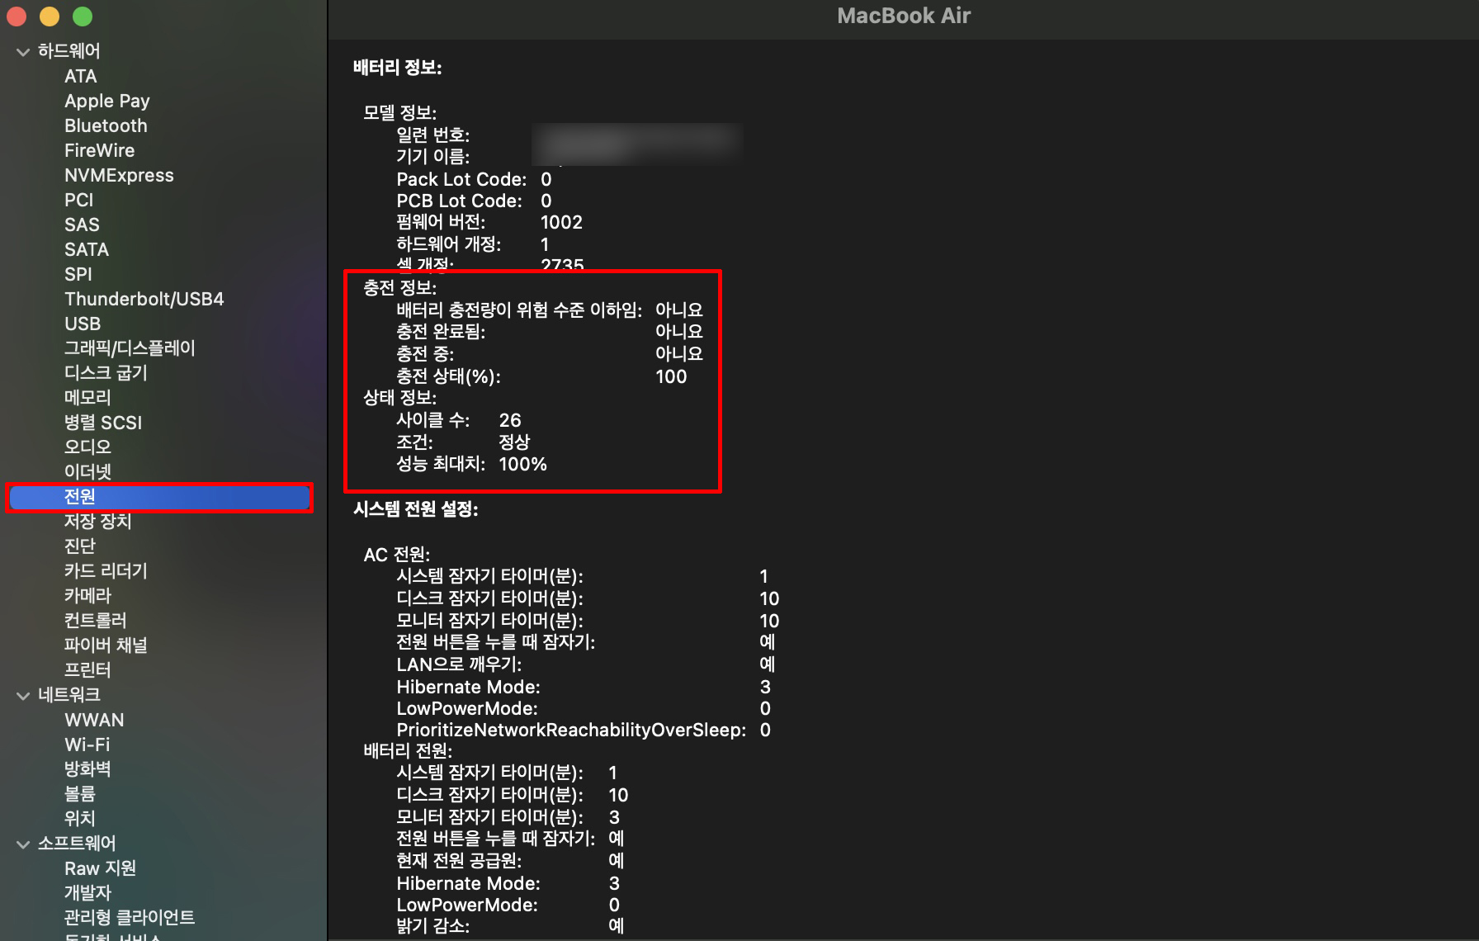The width and height of the screenshot is (1479, 941).
Task: Click the 밝기 감소 label
Action: coord(433,926)
